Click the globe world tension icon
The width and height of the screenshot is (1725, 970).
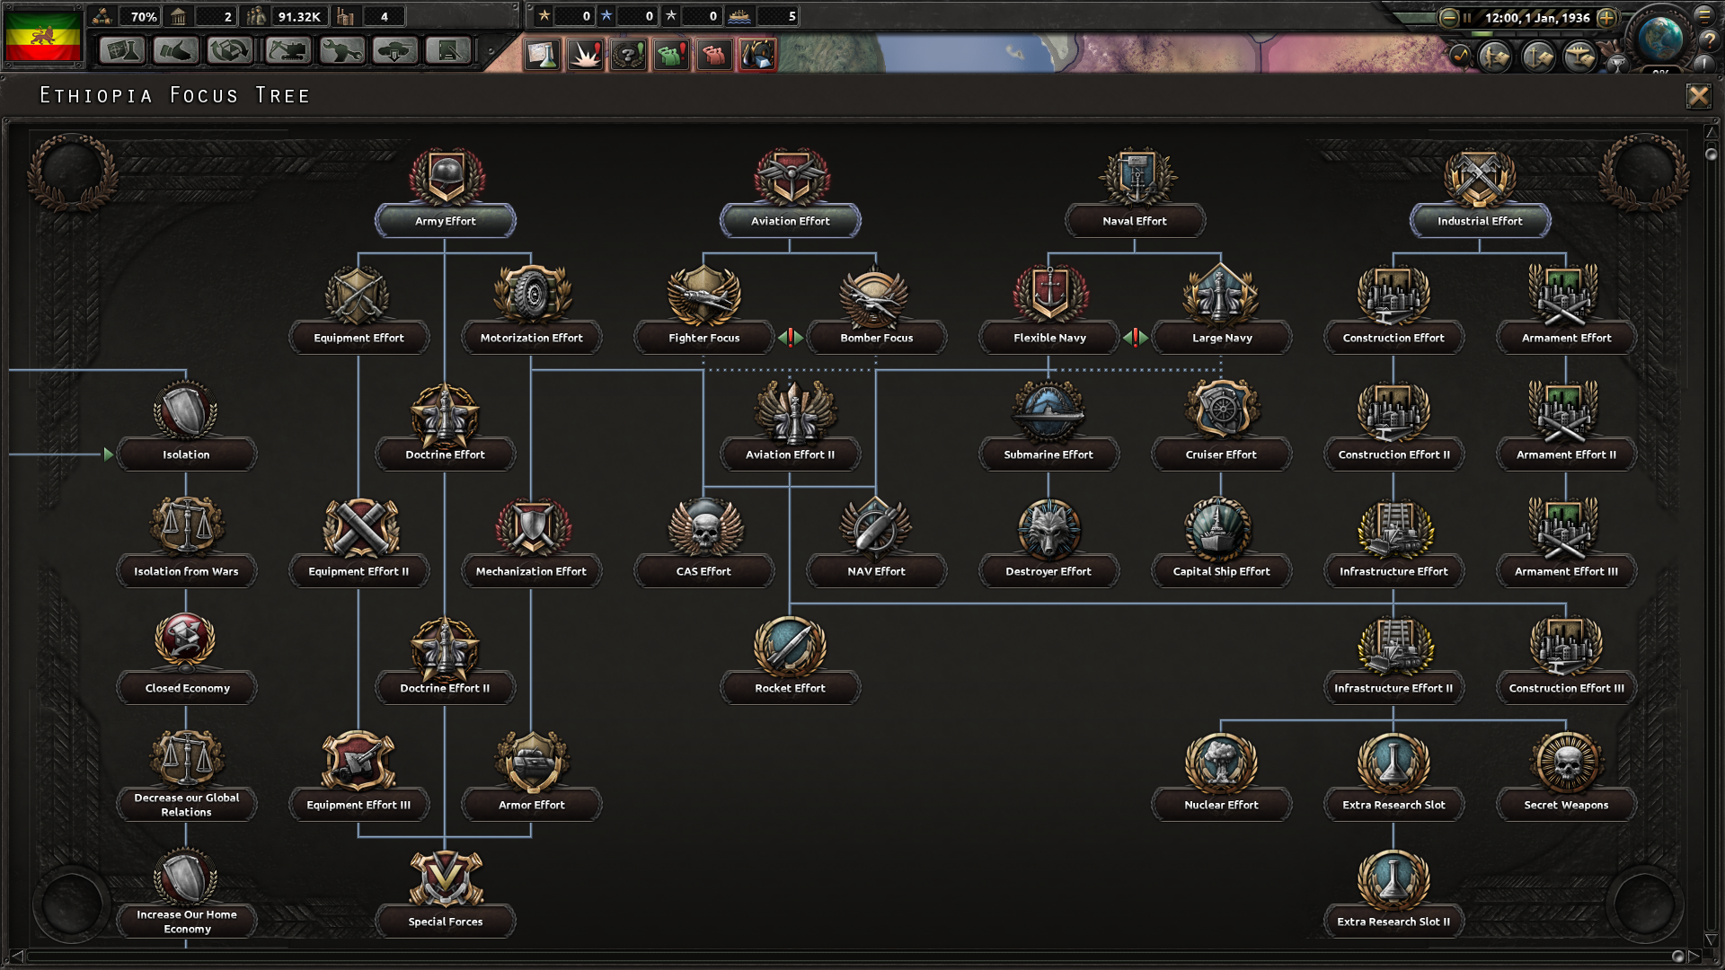pos(1659,38)
